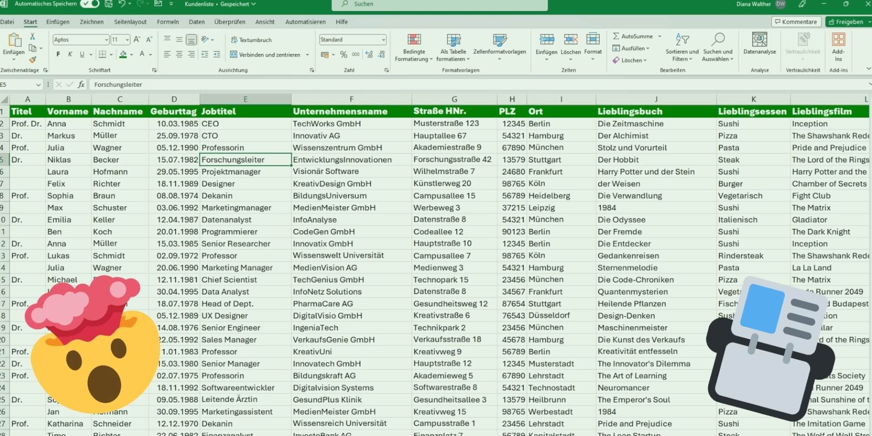This screenshot has width=872, height=436.
Task: Apply the green fill color bucket
Action: click(x=123, y=54)
